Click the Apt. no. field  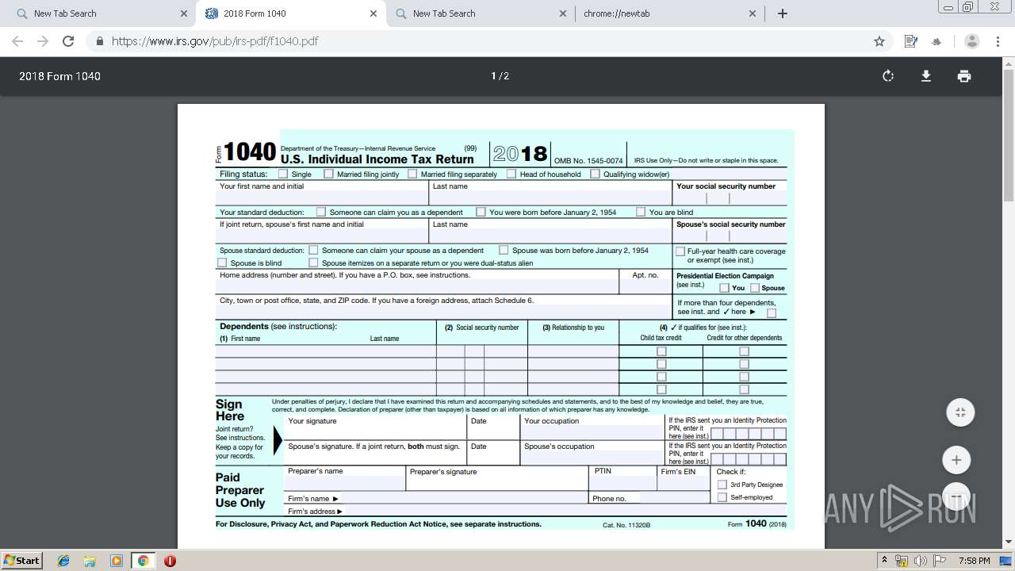645,287
